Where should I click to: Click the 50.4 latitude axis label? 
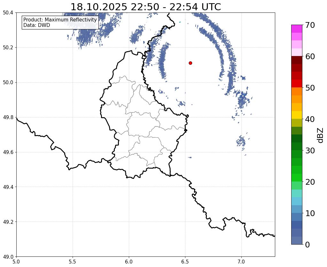pyautogui.click(x=8, y=13)
